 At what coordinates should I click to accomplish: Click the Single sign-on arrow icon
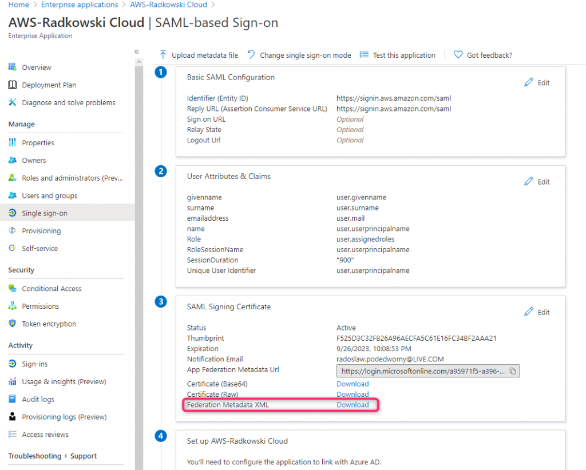tap(13, 213)
